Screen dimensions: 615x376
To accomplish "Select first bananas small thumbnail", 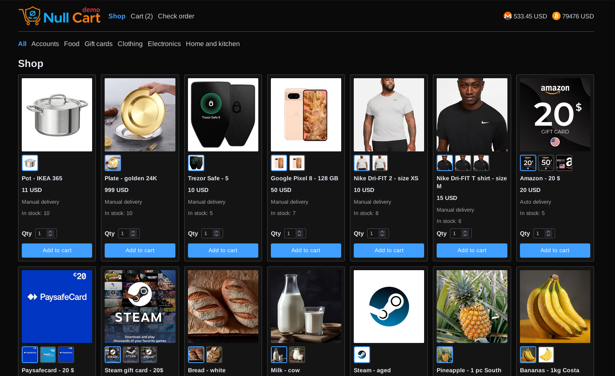I will [x=528, y=355].
